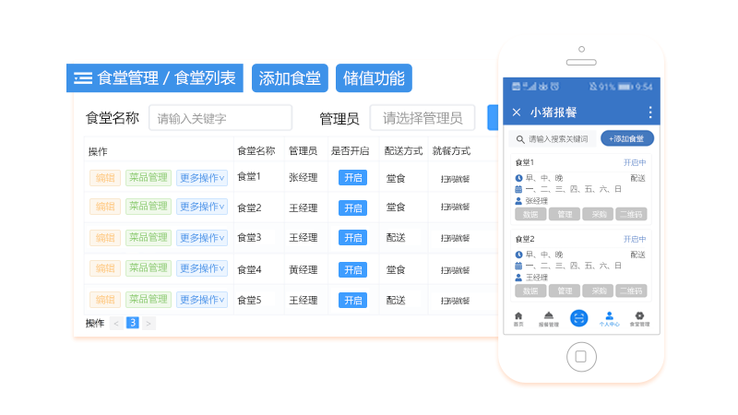Switch to 个人中心 tab on phone
738x415 pixels.
pyautogui.click(x=610, y=319)
